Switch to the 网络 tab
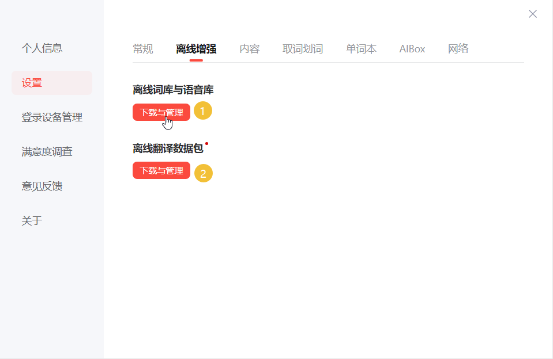The image size is (553, 359). point(458,49)
